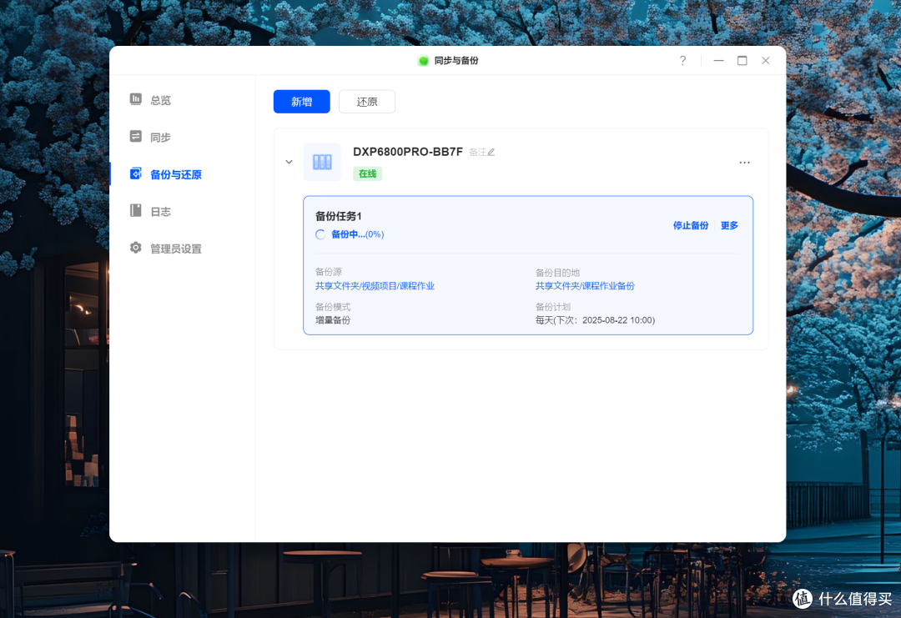This screenshot has height=618, width=901.
Task: Click the 在线 status badge
Action: [367, 173]
